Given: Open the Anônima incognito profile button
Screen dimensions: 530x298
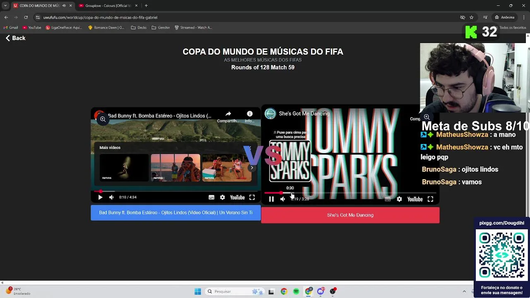Looking at the screenshot, I should 505,17.
